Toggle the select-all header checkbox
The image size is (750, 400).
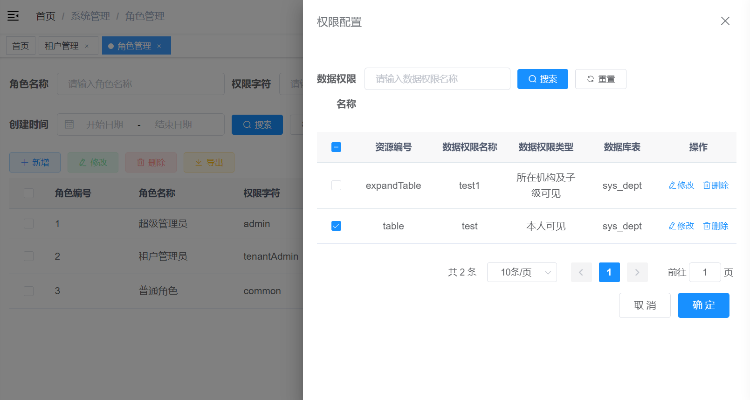click(x=336, y=147)
